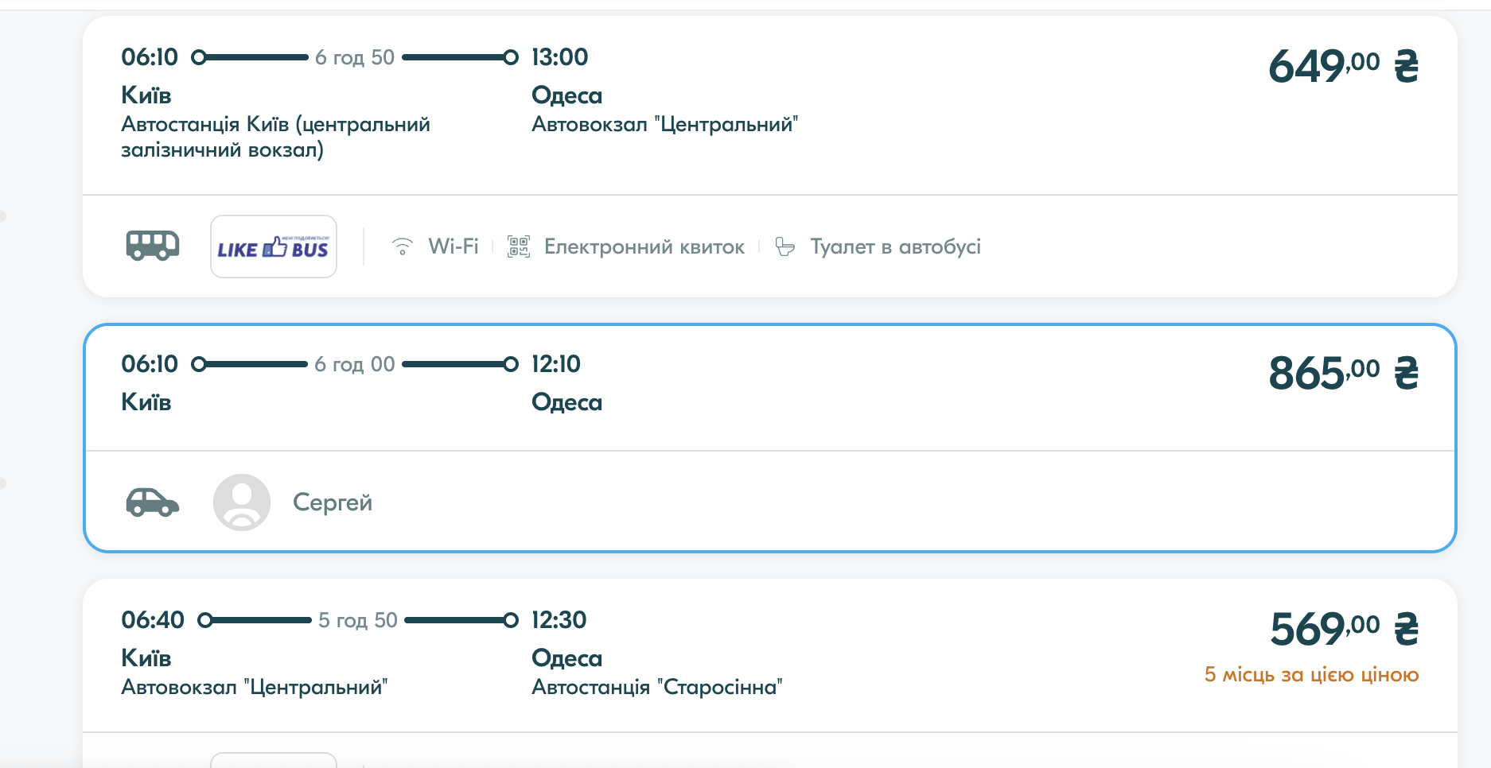Click the 'Туалет в автобусі' label
The width and height of the screenshot is (1491, 768).
(x=895, y=247)
